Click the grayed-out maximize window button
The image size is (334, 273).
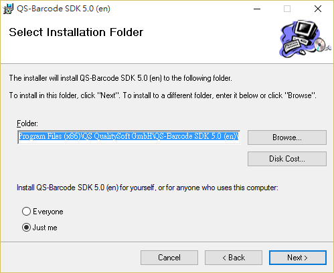pos(287,9)
